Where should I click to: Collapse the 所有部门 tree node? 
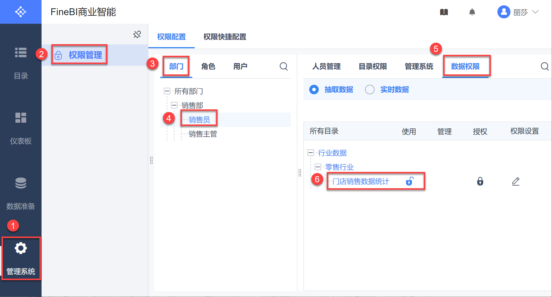click(167, 91)
